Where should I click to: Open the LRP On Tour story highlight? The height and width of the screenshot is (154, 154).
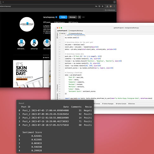click(x=34, y=43)
